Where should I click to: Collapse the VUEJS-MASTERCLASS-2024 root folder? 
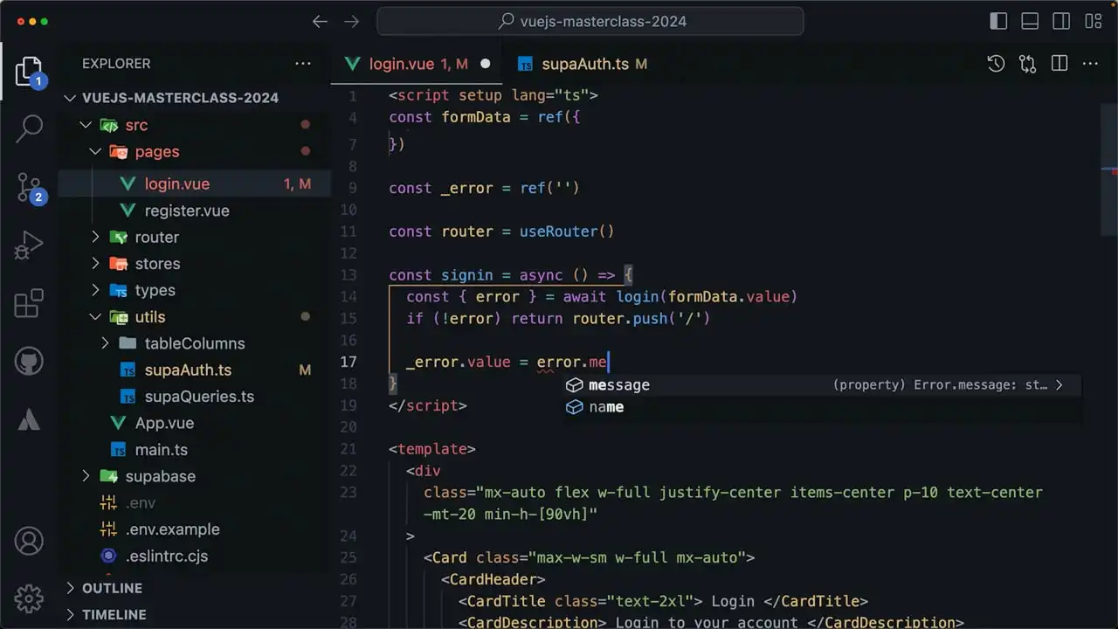point(72,98)
